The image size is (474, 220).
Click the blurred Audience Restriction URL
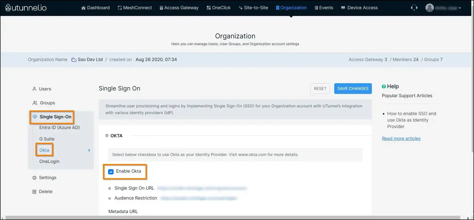click(199, 198)
